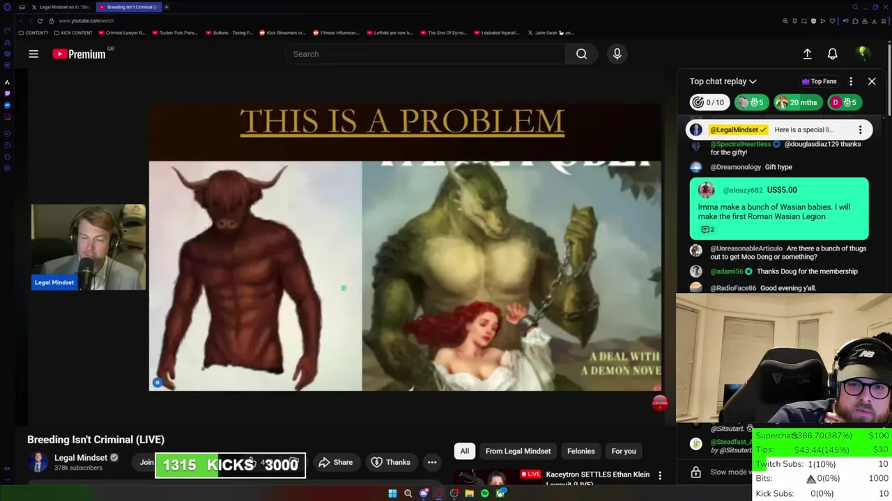Click @UnreasonableArticulo chat message
The image size is (892, 501).
tap(779, 253)
